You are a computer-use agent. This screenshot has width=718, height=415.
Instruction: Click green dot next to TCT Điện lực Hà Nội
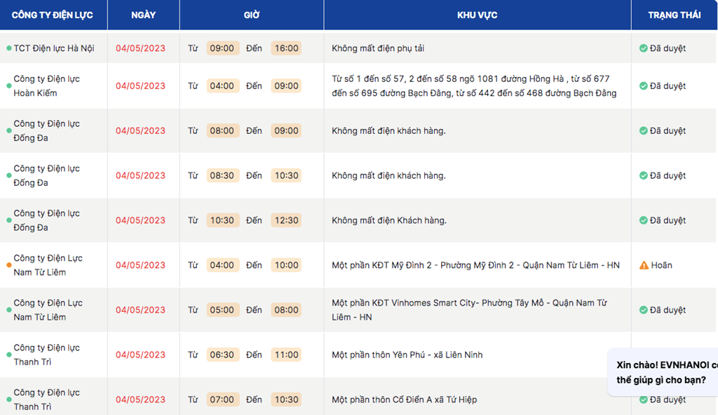pyautogui.click(x=8, y=48)
